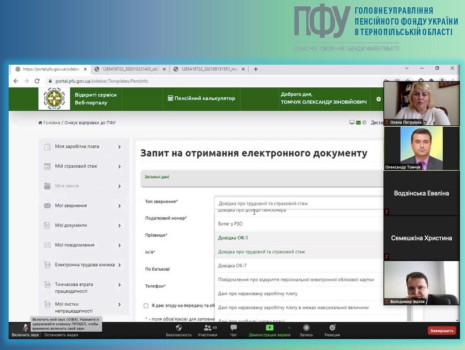
Task: Expand Моя пенсія menu chevron
Action: 119,186
